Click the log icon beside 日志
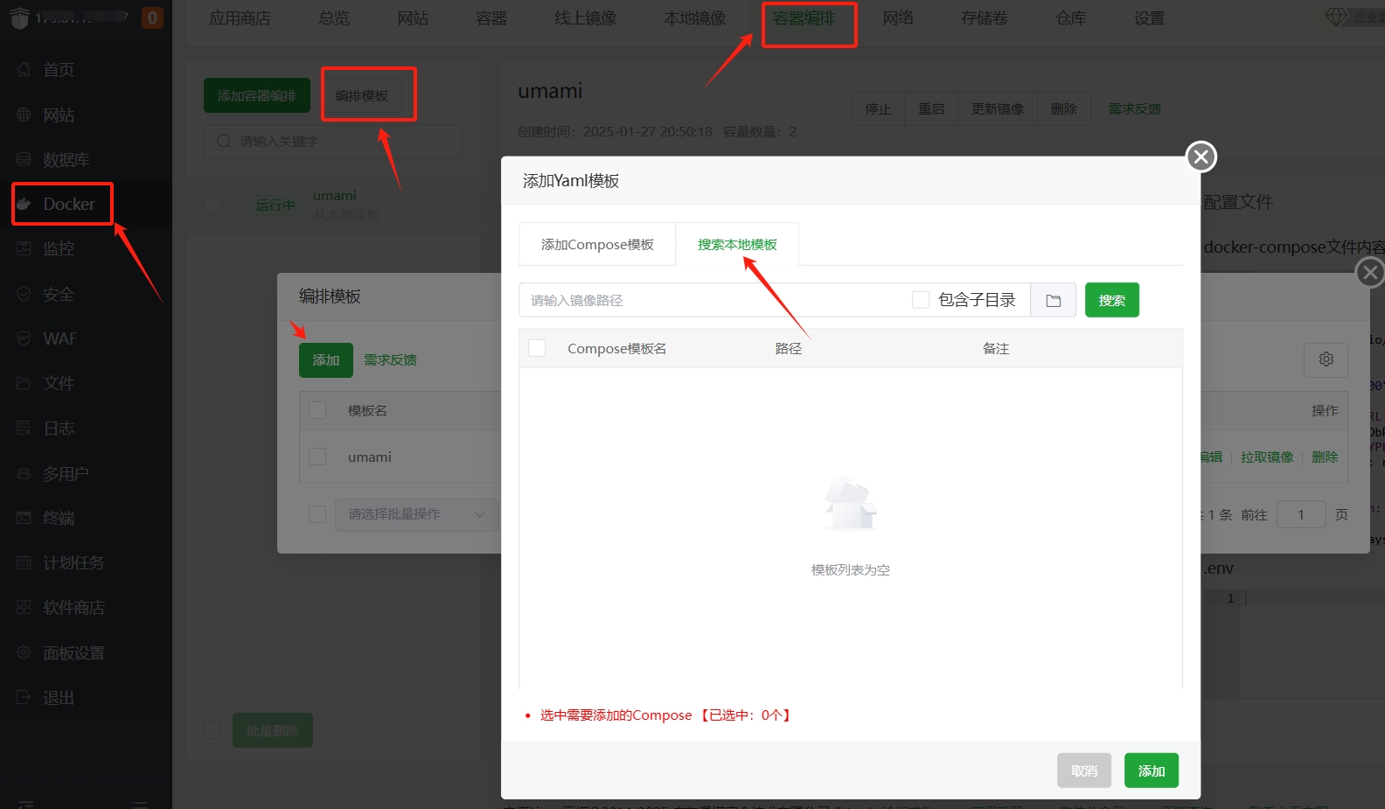The width and height of the screenshot is (1385, 809). [x=24, y=428]
